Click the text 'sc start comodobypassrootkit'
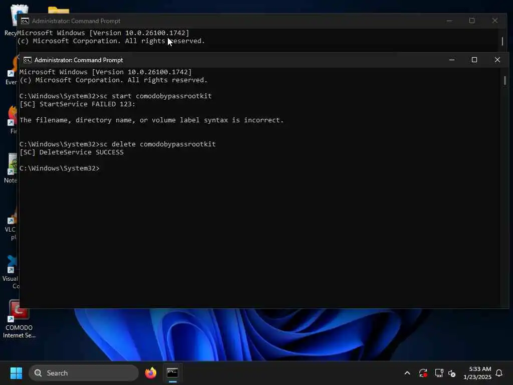Viewport: 513px width, 385px height. pos(156,96)
